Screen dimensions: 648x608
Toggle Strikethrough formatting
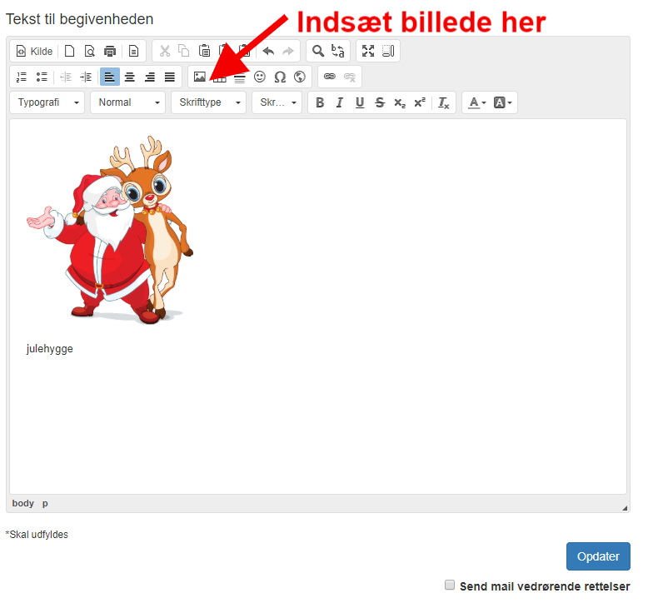coord(379,102)
